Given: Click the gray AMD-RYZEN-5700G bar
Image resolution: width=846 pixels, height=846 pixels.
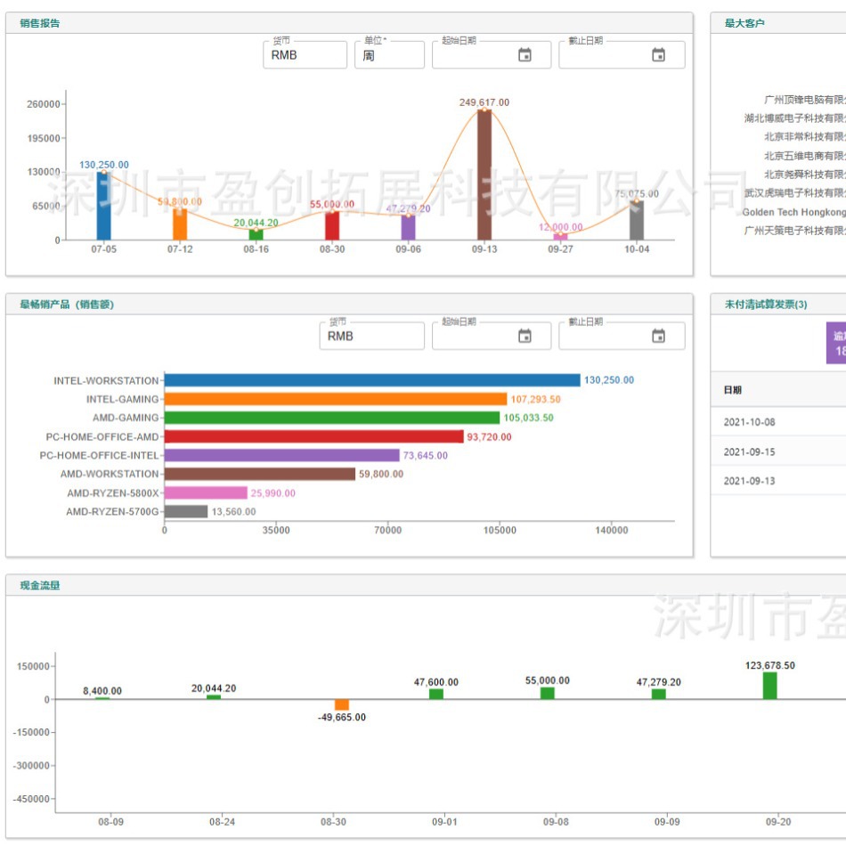Looking at the screenshot, I should coord(185,512).
